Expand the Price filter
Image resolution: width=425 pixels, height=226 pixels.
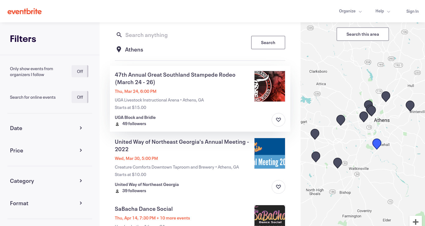click(46, 151)
